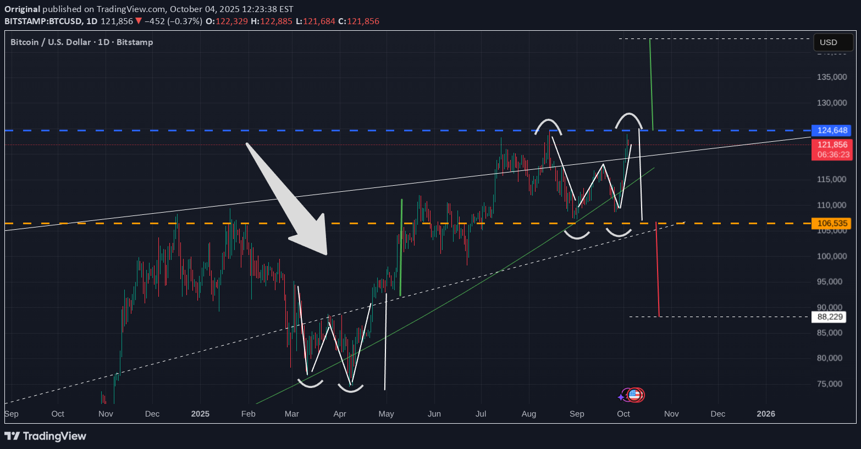Click the 1D interval text in header
The width and height of the screenshot is (861, 449).
[91, 21]
